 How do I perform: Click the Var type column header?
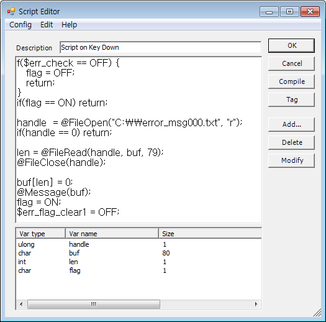click(x=41, y=234)
